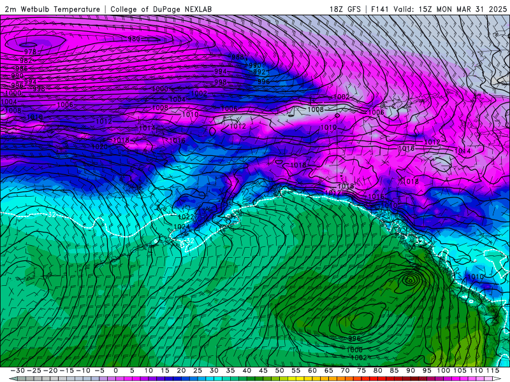510x382 pixels.
Task: Click the 110 value on the color scale
Action: [476, 371]
